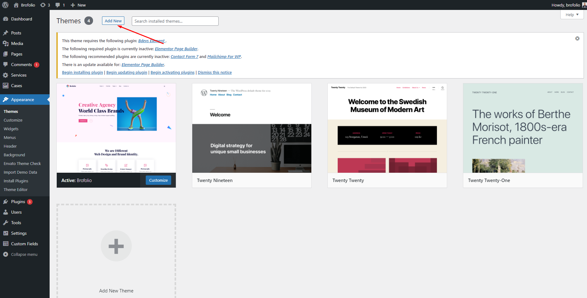The width and height of the screenshot is (587, 298).
Task: Open the Background submenu item
Action: pyautogui.click(x=14, y=155)
